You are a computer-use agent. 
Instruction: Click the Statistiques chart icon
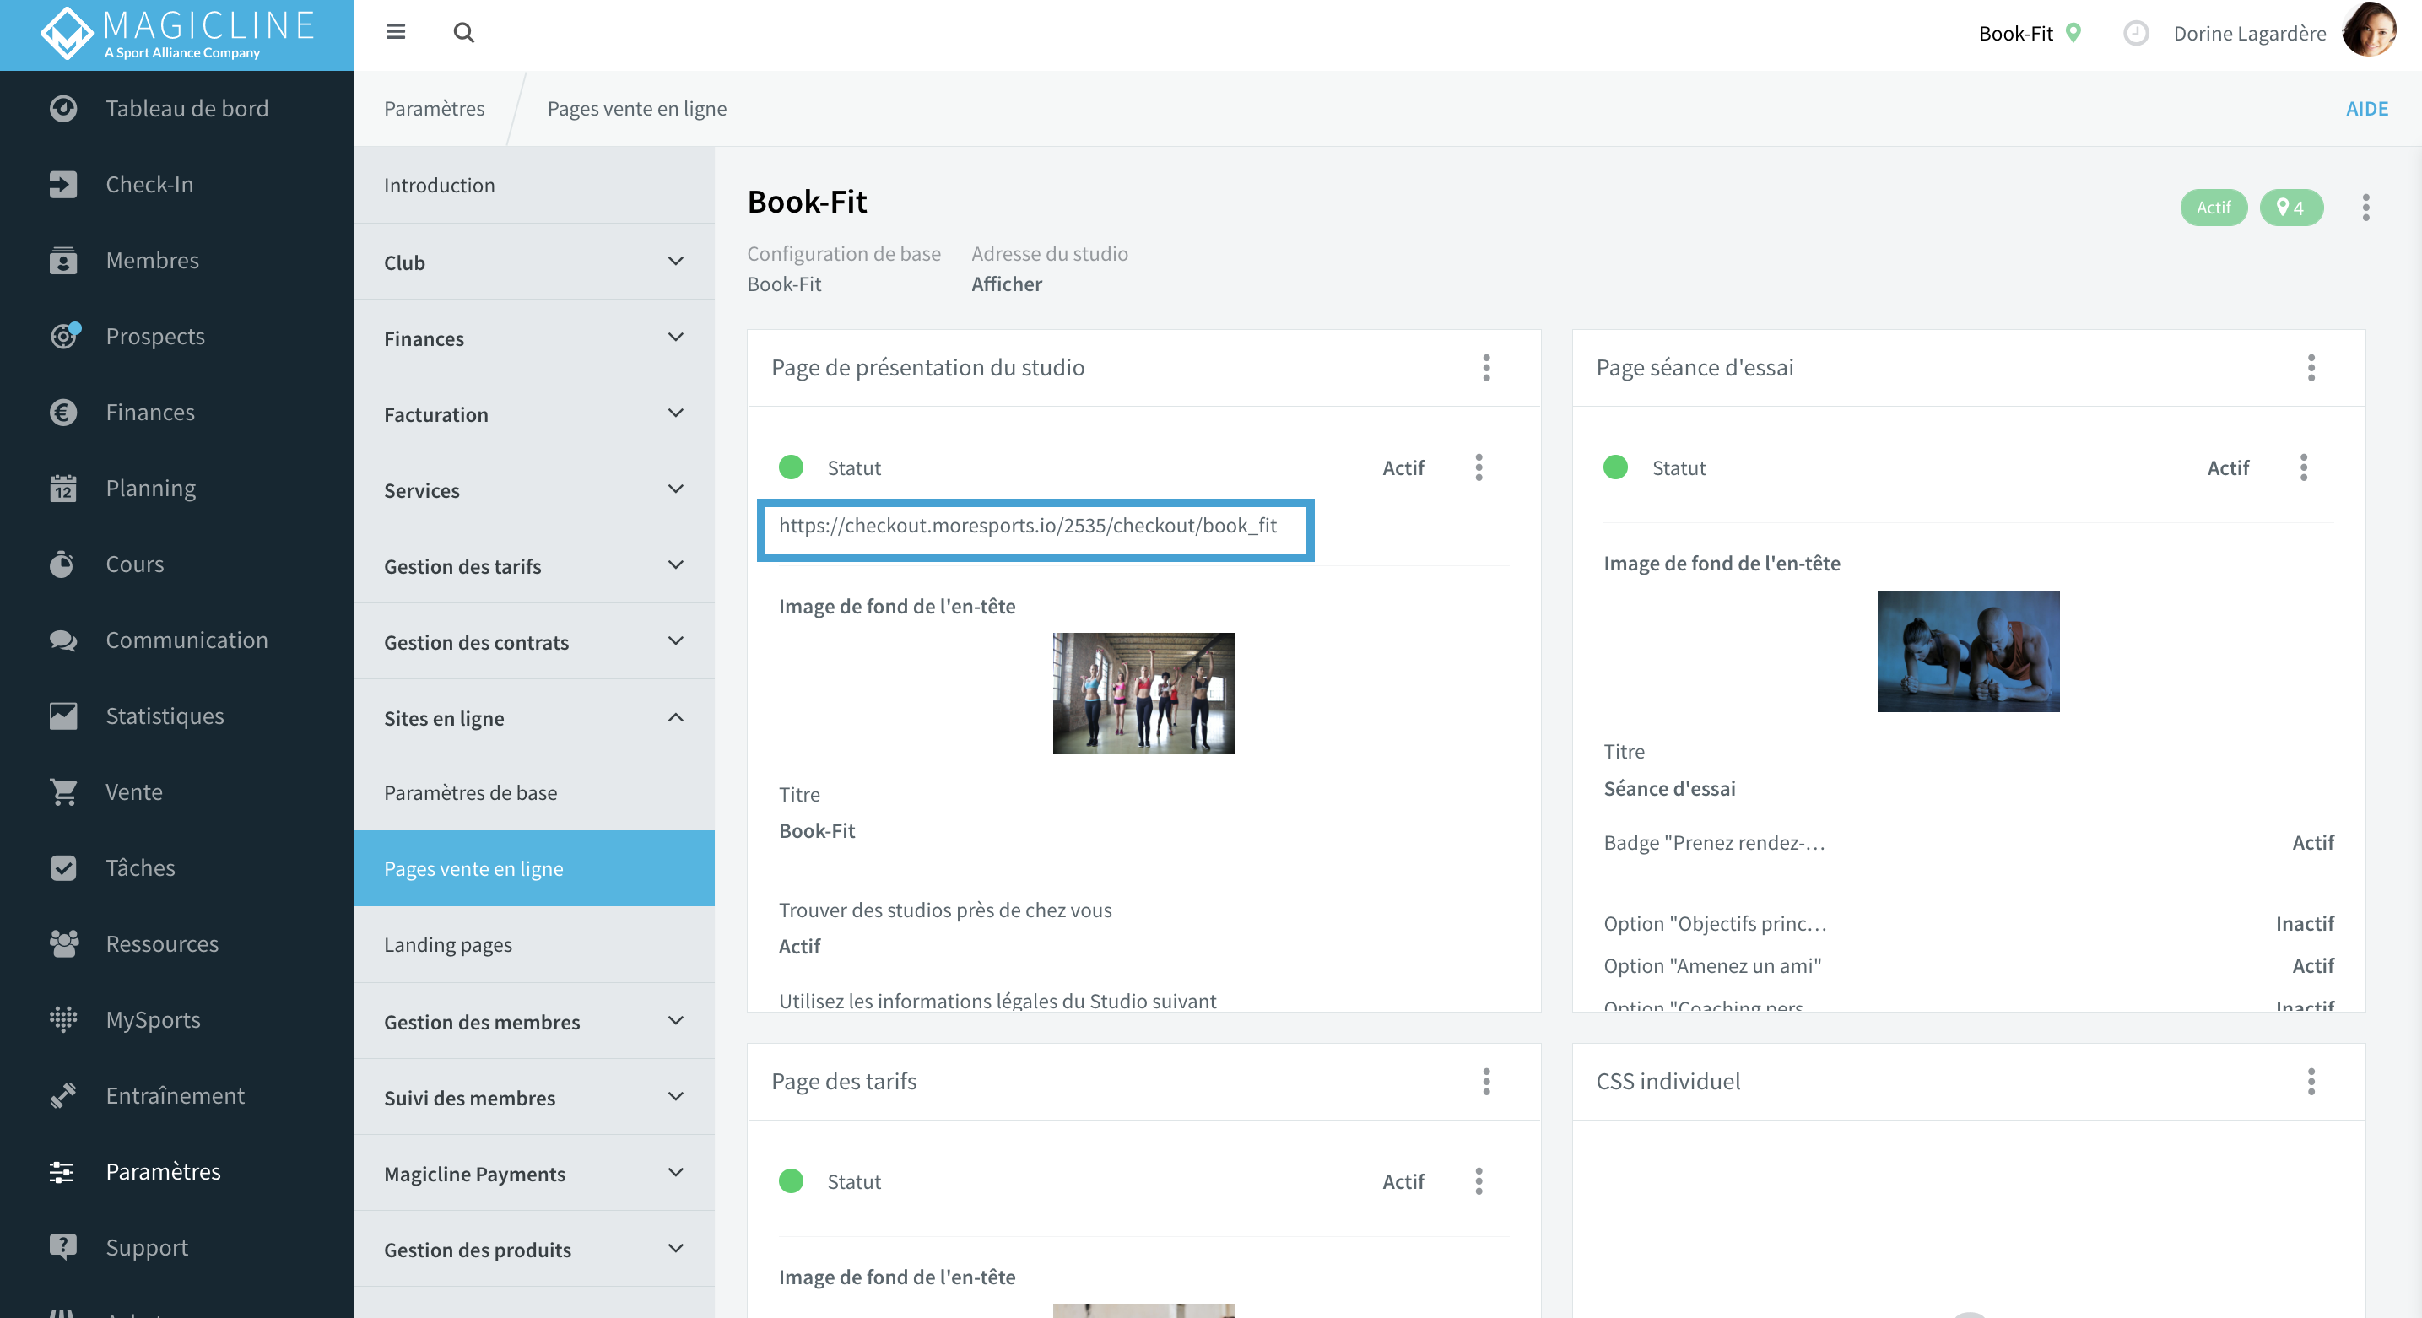click(63, 716)
